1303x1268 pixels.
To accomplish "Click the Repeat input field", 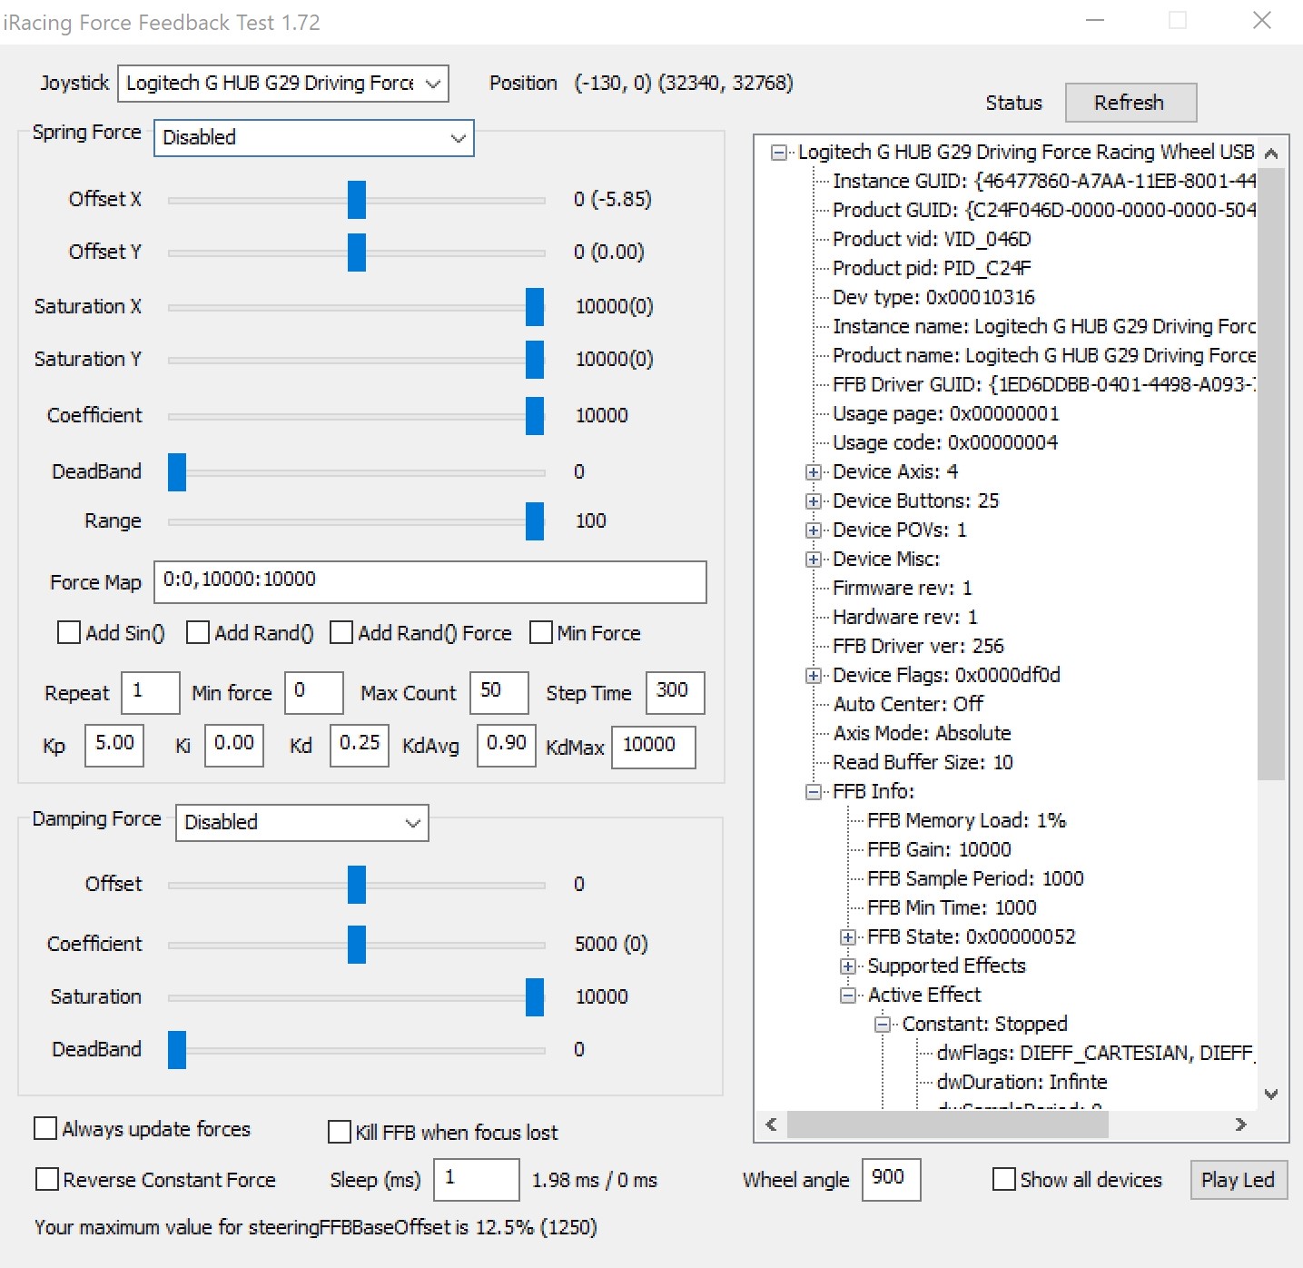I will 151,693.
